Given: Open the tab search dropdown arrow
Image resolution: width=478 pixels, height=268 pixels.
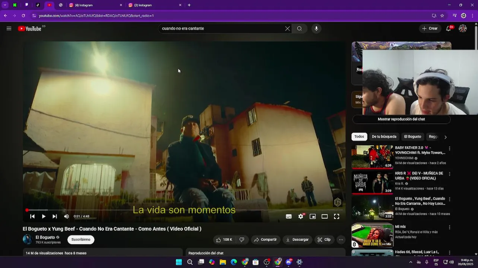Looking at the screenshot, I should (x=5, y=5).
